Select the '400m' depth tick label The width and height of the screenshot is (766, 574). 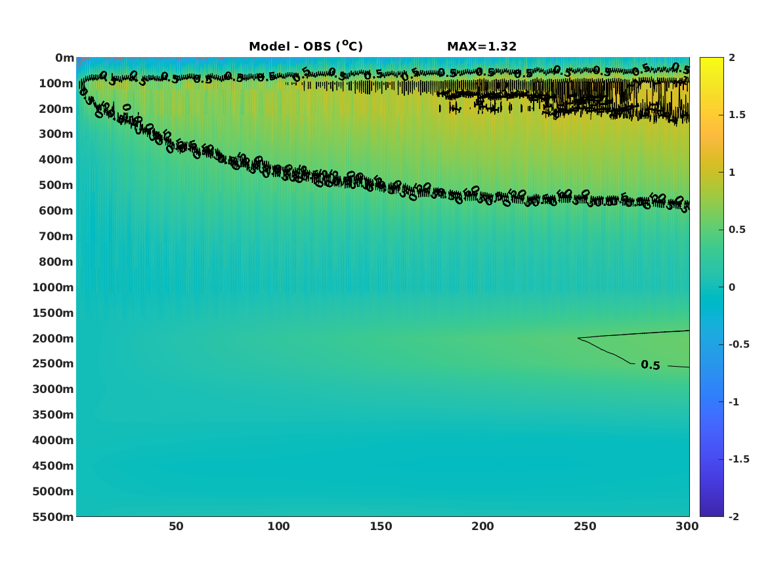(x=56, y=159)
